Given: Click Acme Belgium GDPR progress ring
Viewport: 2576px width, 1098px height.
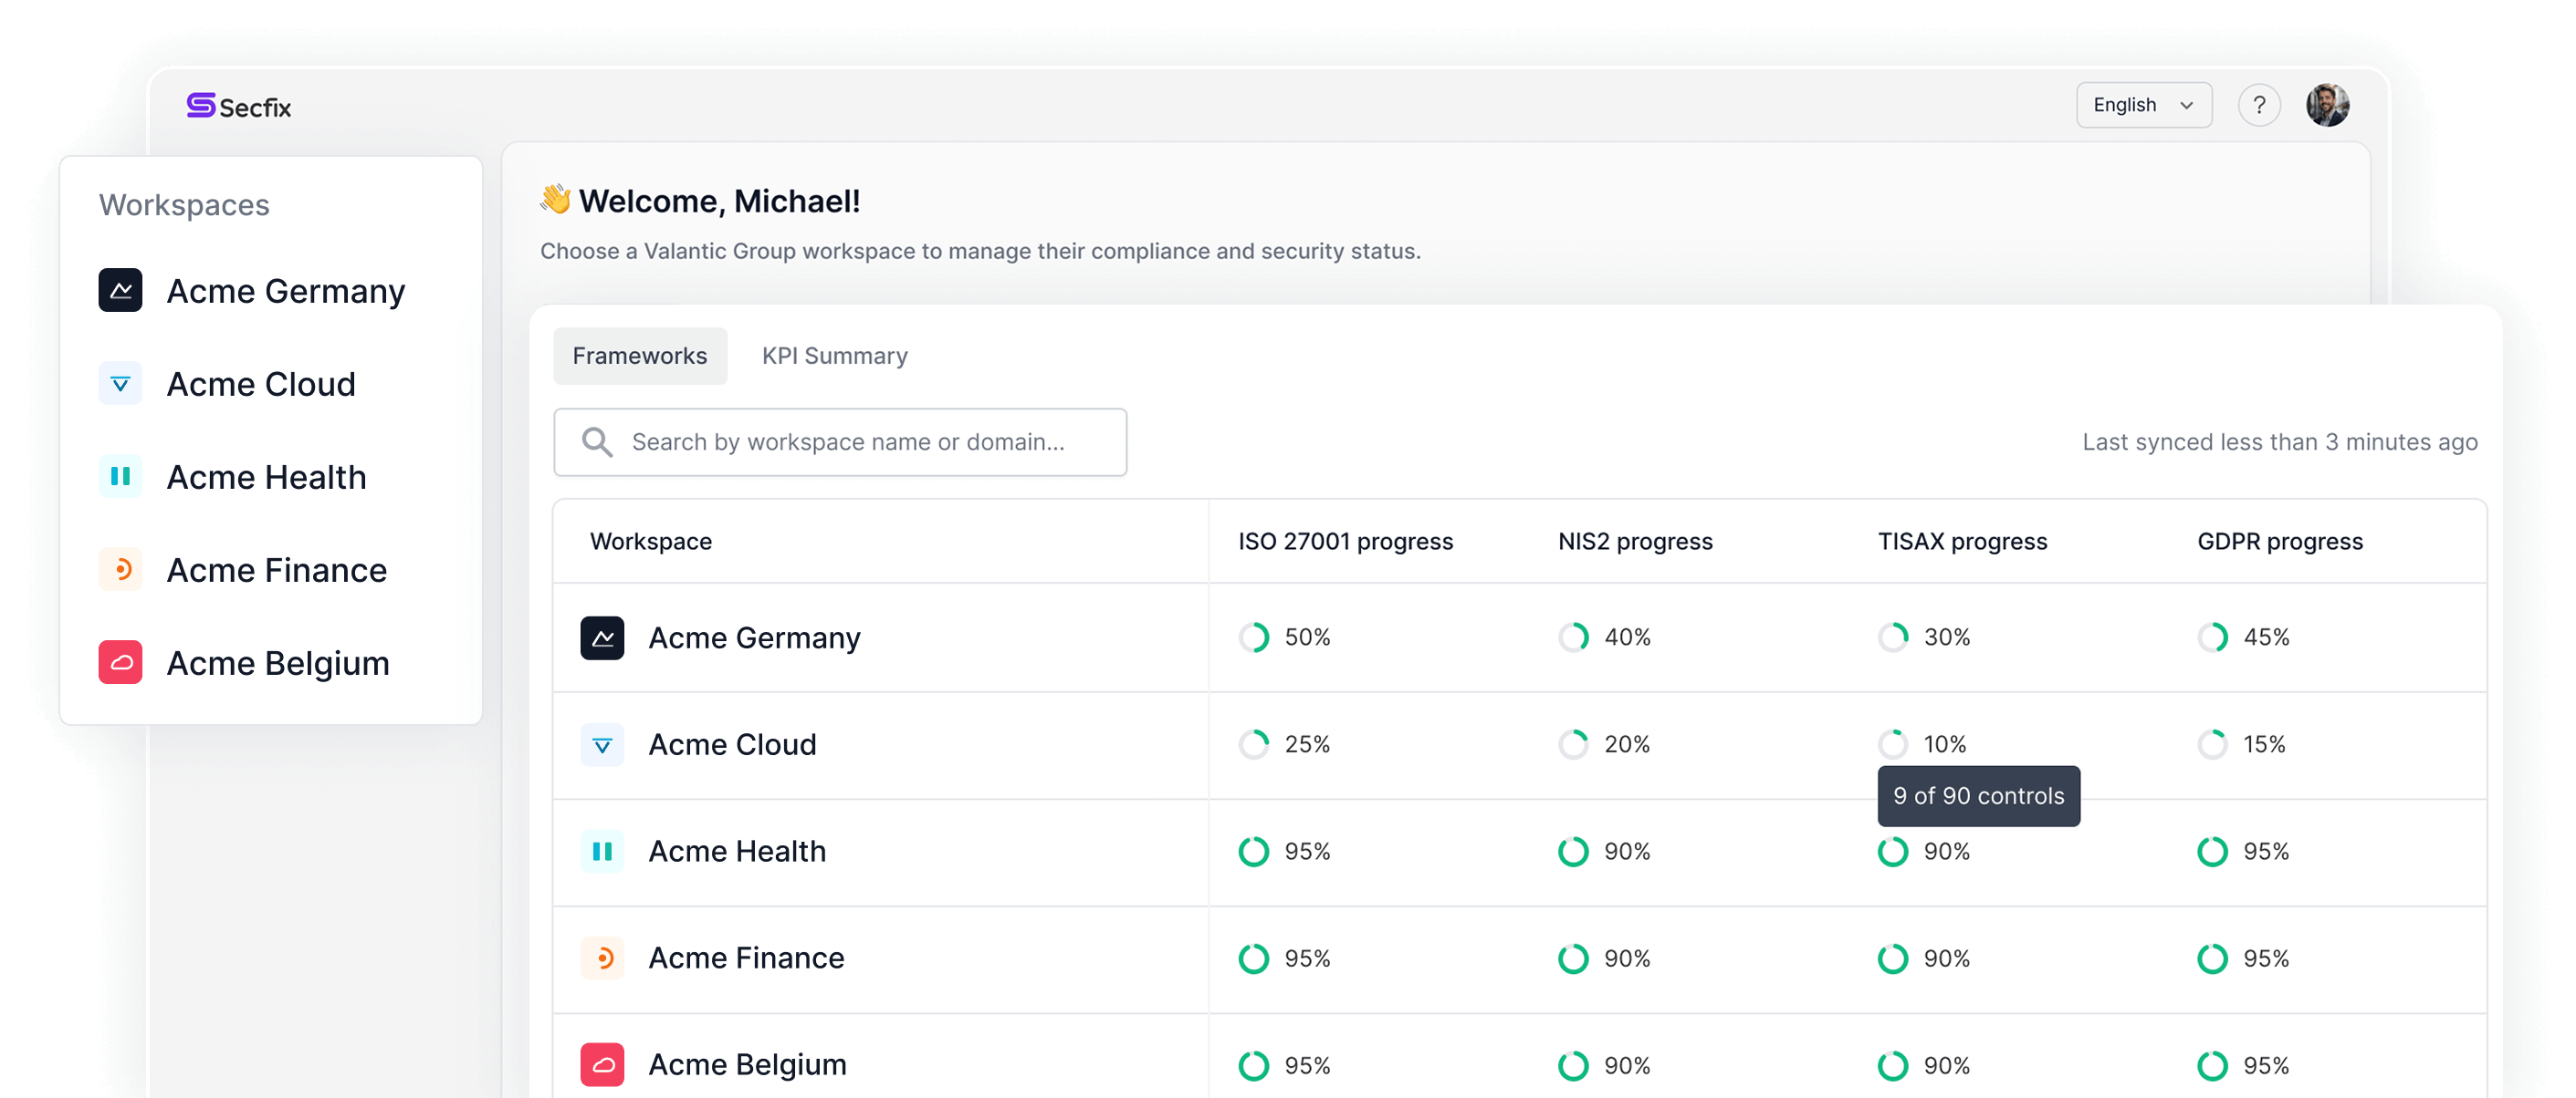Looking at the screenshot, I should [2213, 1066].
